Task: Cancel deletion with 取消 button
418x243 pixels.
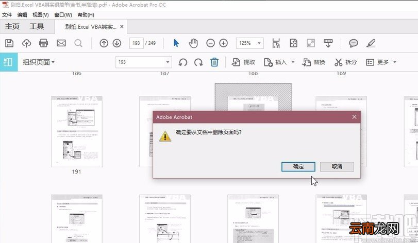Action: [x=337, y=167]
